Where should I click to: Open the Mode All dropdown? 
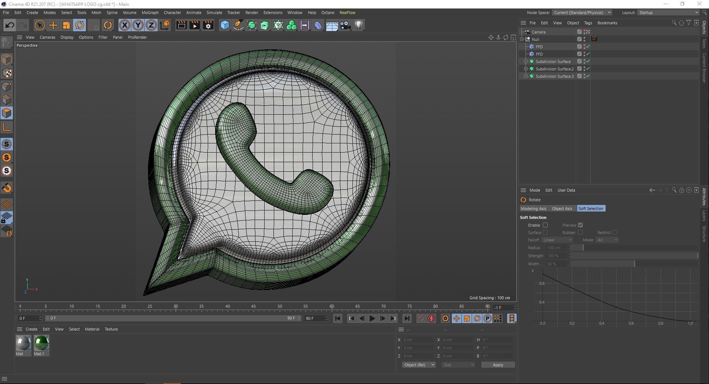coord(607,240)
